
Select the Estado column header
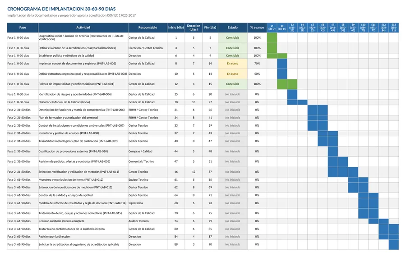[232, 28]
